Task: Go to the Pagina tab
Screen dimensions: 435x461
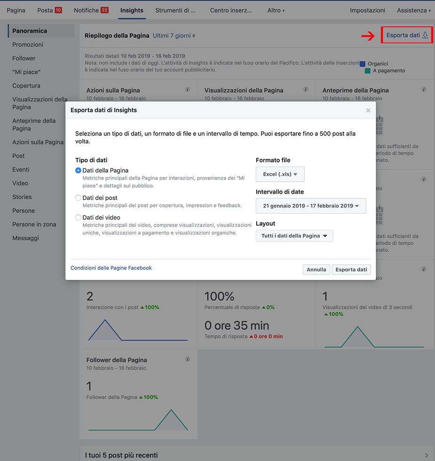Action: pyautogui.click(x=16, y=10)
